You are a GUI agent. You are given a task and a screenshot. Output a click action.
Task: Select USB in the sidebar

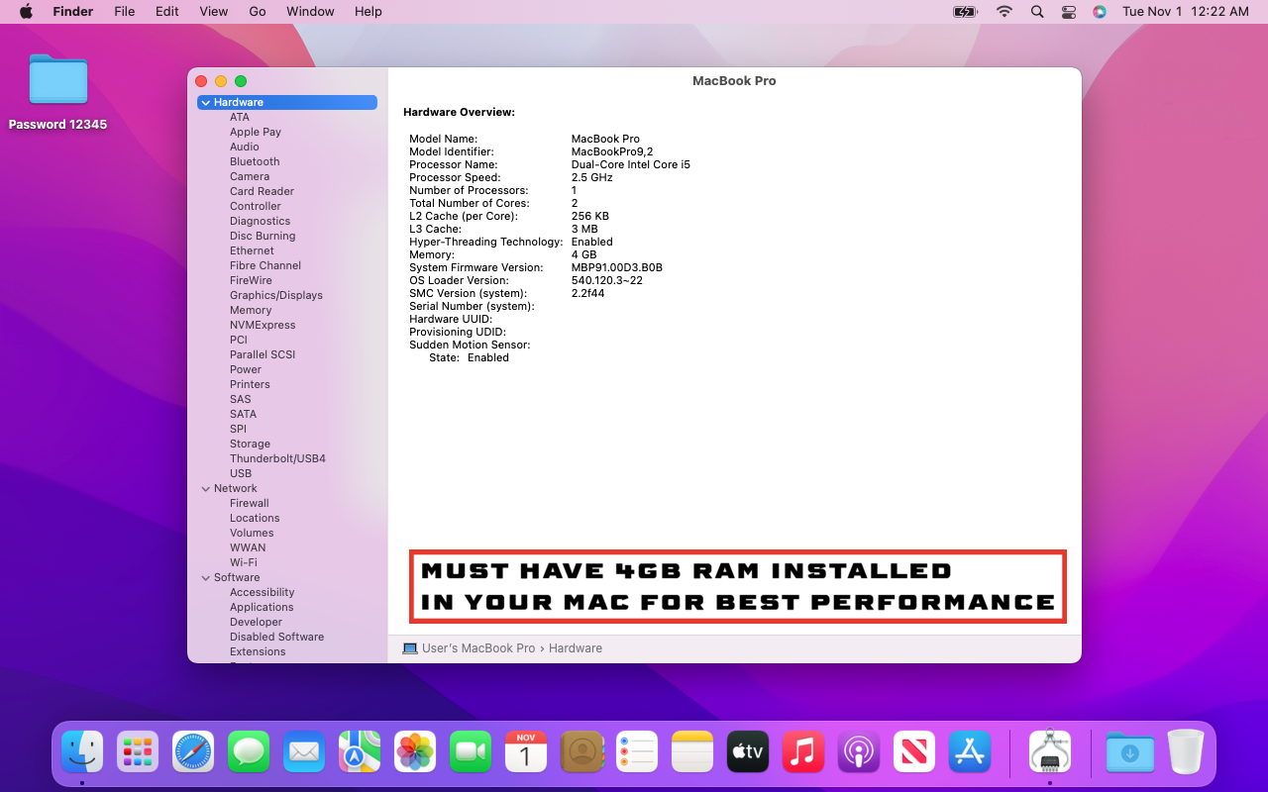[241, 473]
